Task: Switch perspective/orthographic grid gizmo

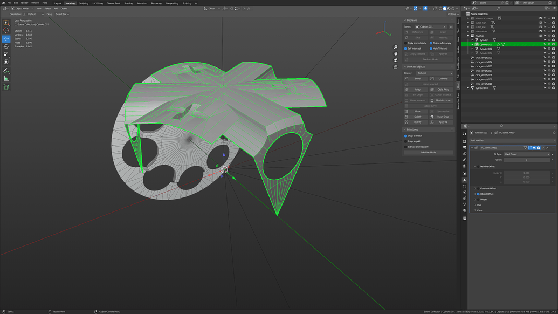Action: coord(395,66)
